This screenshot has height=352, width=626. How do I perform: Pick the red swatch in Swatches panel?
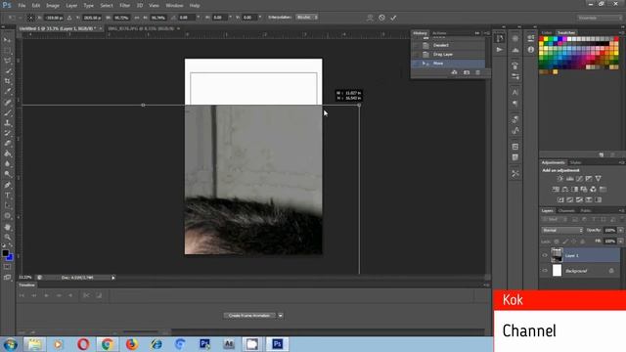point(541,39)
